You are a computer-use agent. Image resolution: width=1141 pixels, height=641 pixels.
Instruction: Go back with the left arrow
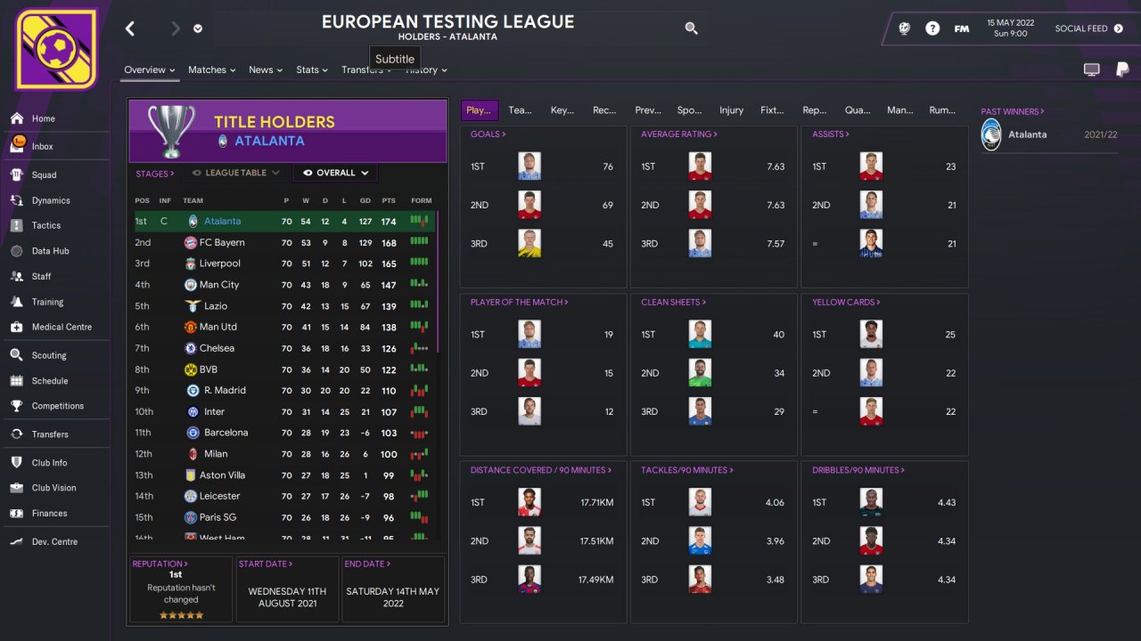pyautogui.click(x=130, y=28)
